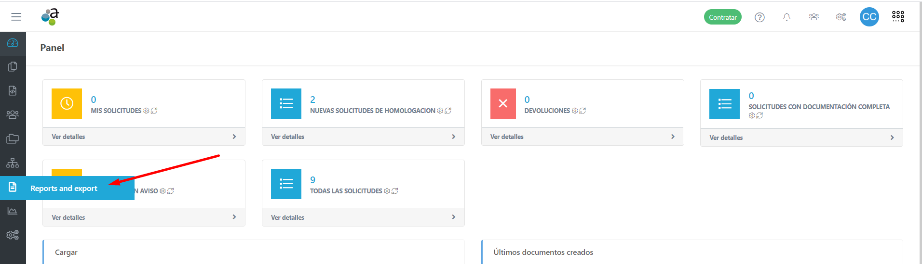Open the notifications bell
Screen dimensions: 922x264
pyautogui.click(x=786, y=17)
